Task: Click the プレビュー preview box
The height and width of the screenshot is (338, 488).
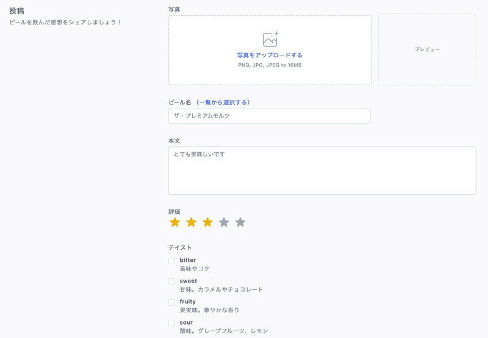Action: [x=428, y=49]
